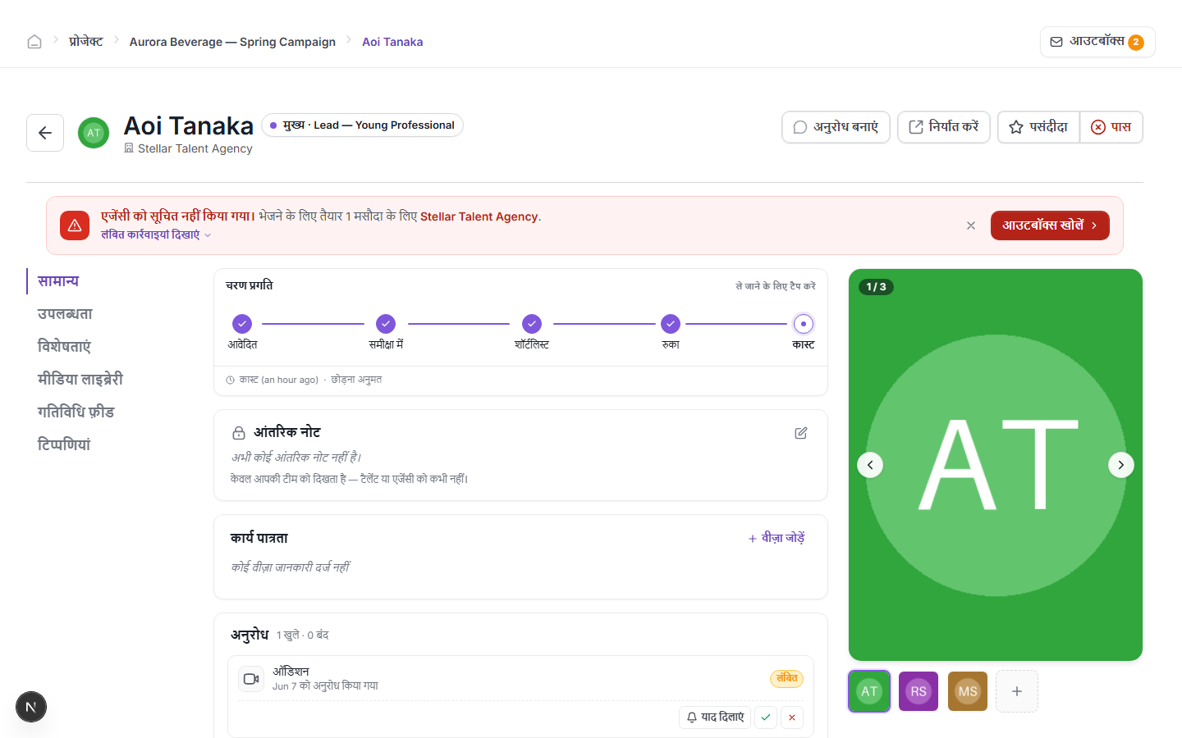Click the home icon in breadcrumb
Image resolution: width=1182 pixels, height=738 pixels.
(34, 42)
